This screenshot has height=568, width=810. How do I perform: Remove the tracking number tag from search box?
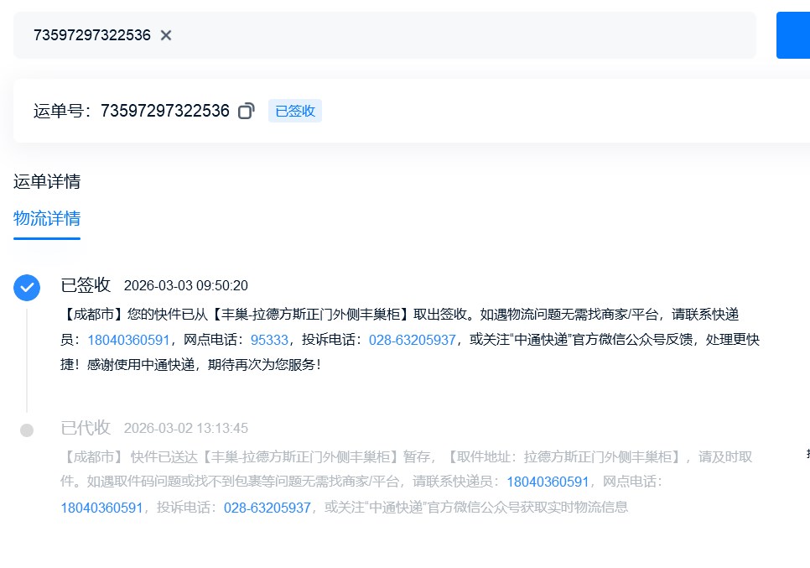(x=166, y=35)
